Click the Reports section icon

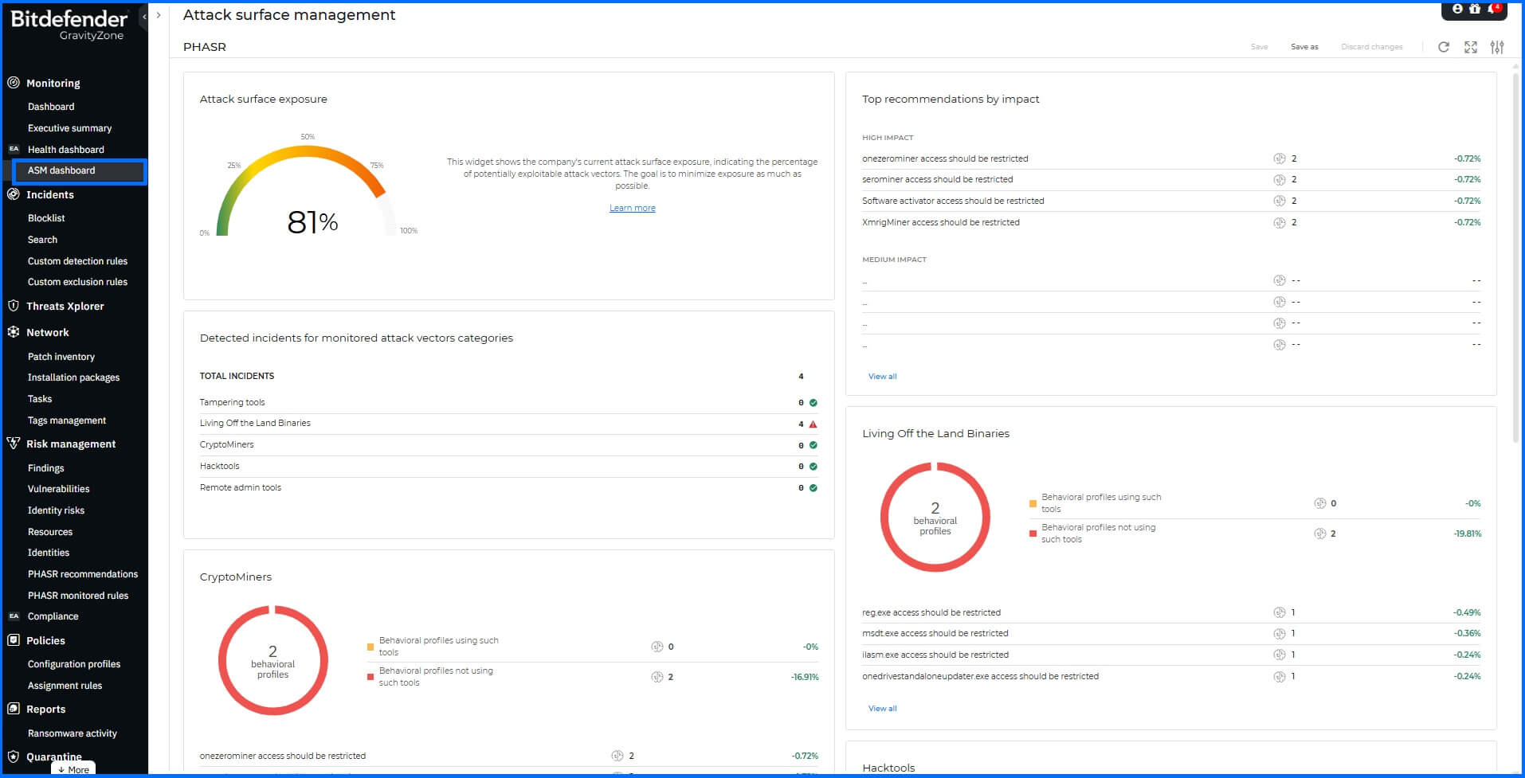pos(14,708)
